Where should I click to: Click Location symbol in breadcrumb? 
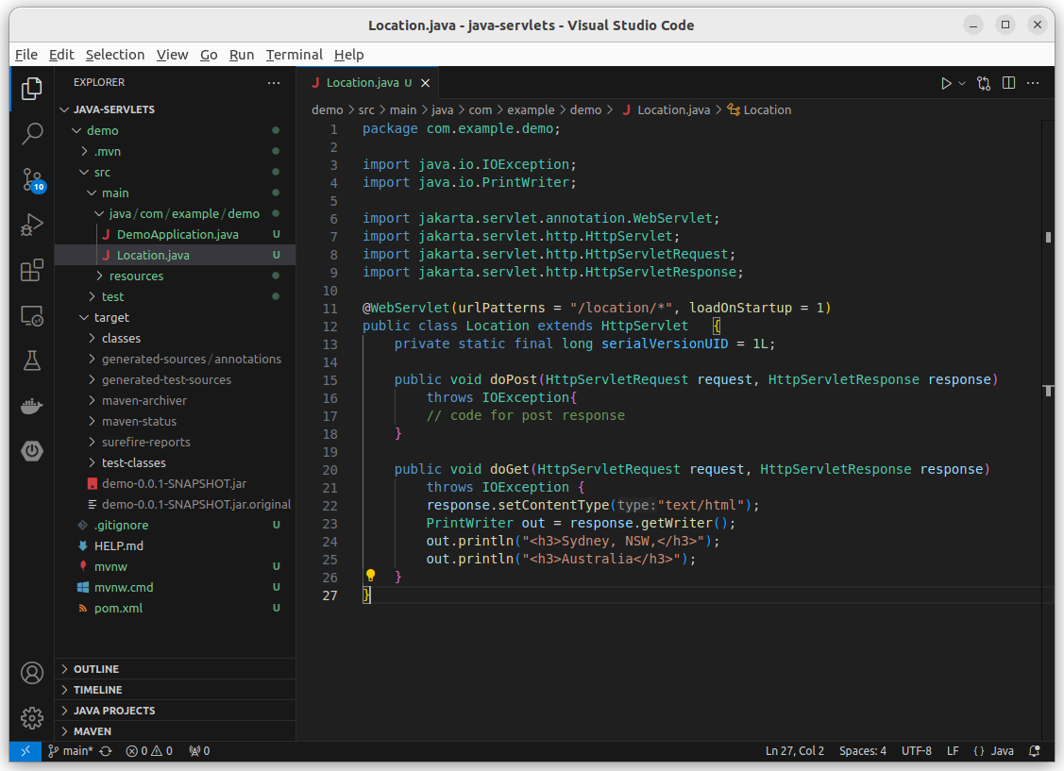(x=759, y=109)
